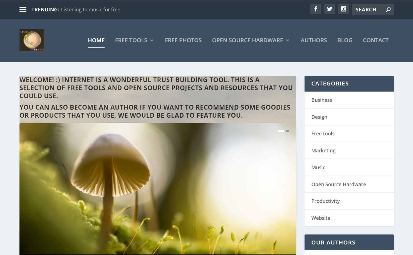The height and width of the screenshot is (255, 413).
Task: Open the Blog menu item
Action: pos(345,40)
